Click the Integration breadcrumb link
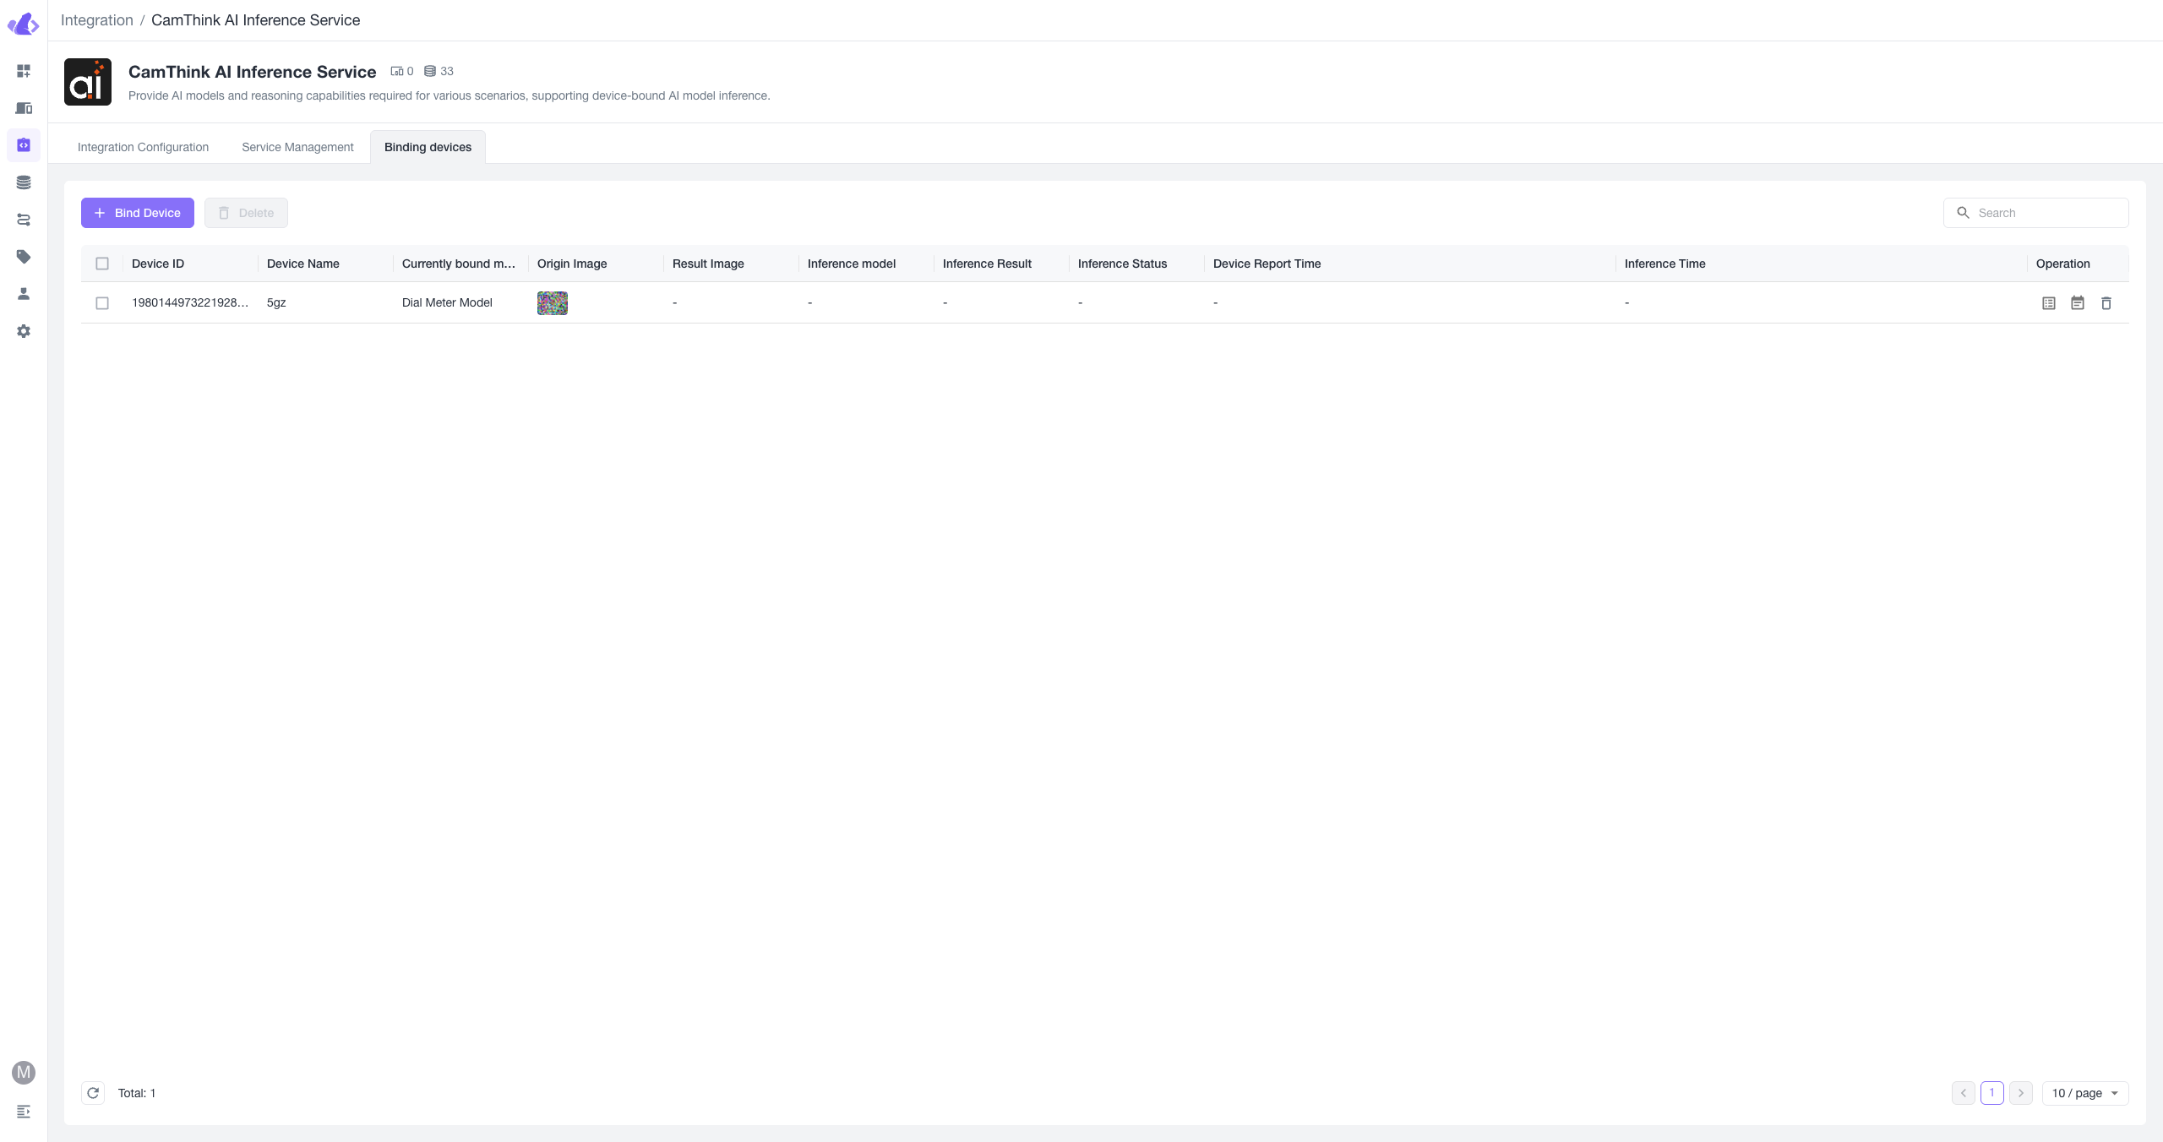Screen dimensions: 2163x1142 coord(96,20)
